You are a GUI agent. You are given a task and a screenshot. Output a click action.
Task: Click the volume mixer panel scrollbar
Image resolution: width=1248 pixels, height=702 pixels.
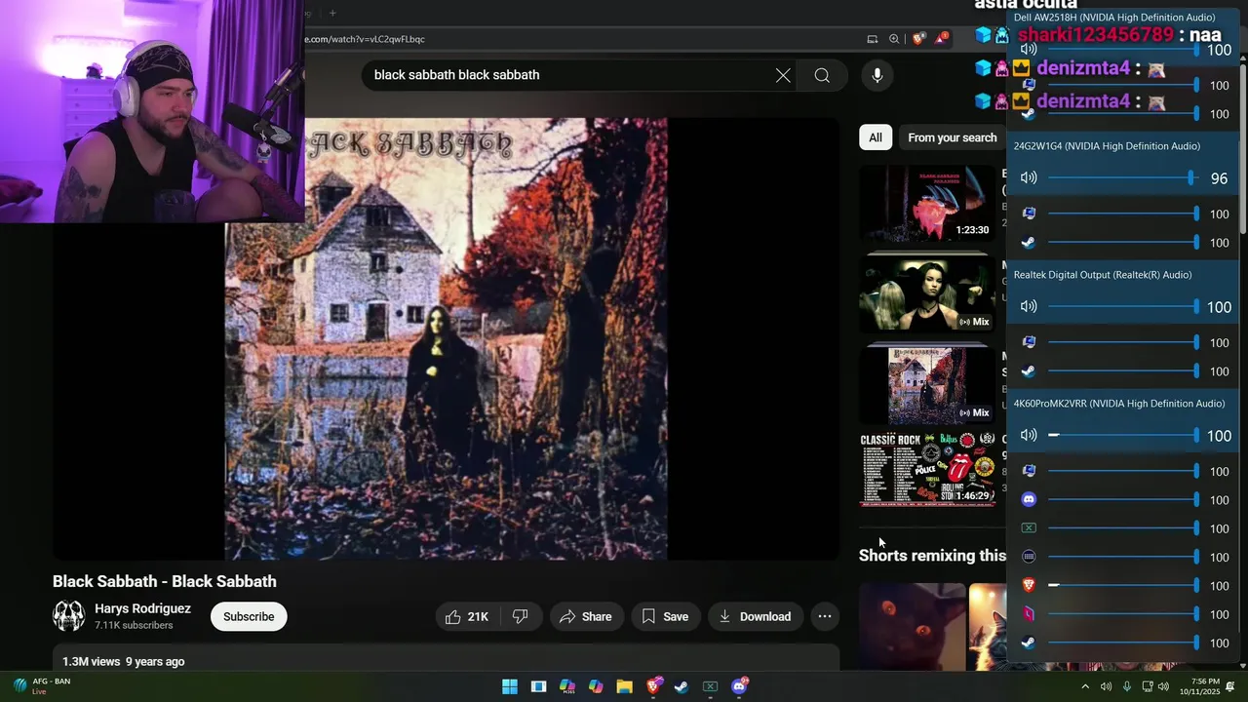click(x=1243, y=146)
